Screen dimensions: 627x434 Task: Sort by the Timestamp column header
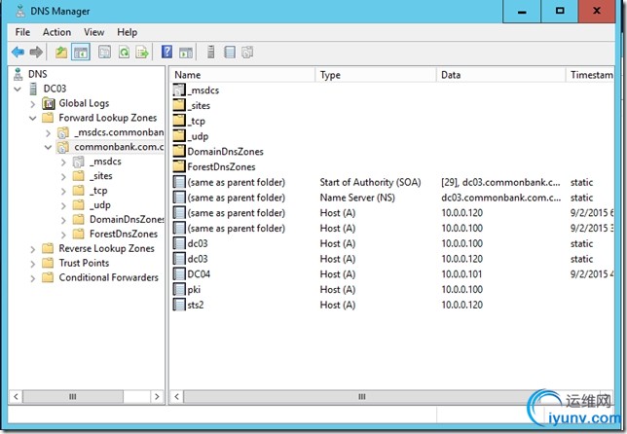[591, 75]
